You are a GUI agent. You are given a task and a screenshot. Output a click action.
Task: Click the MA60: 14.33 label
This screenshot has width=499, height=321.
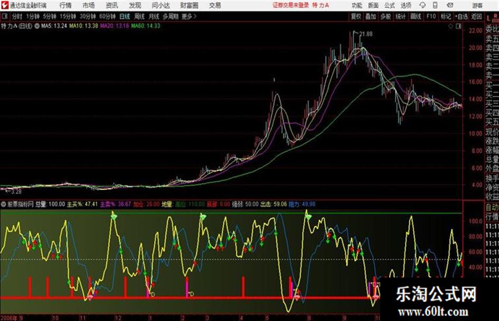(x=145, y=26)
